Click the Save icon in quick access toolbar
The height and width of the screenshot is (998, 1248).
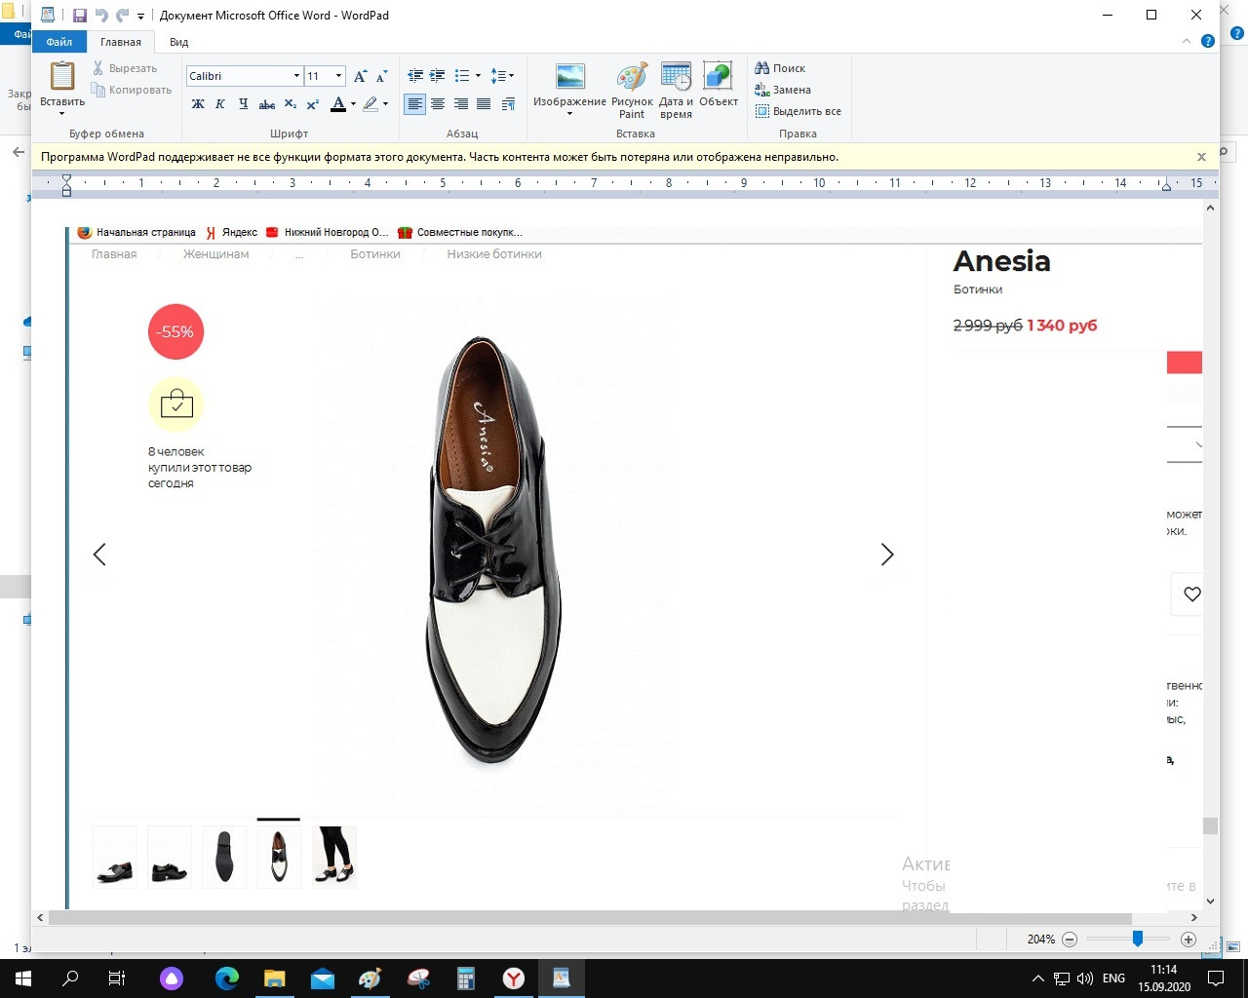(x=80, y=16)
